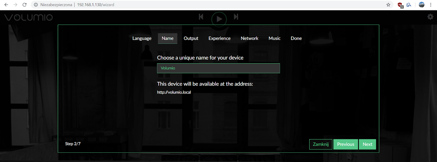This screenshot has height=162, width=437.
Task: Open Volumio settings gear
Action: pos(430,17)
